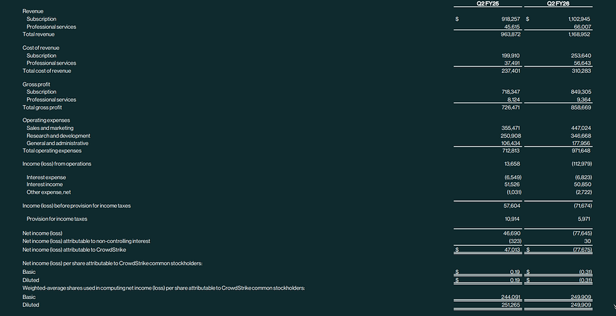The height and width of the screenshot is (316, 616).
Task: Select non-controlling interest value (323)
Action: (x=515, y=241)
